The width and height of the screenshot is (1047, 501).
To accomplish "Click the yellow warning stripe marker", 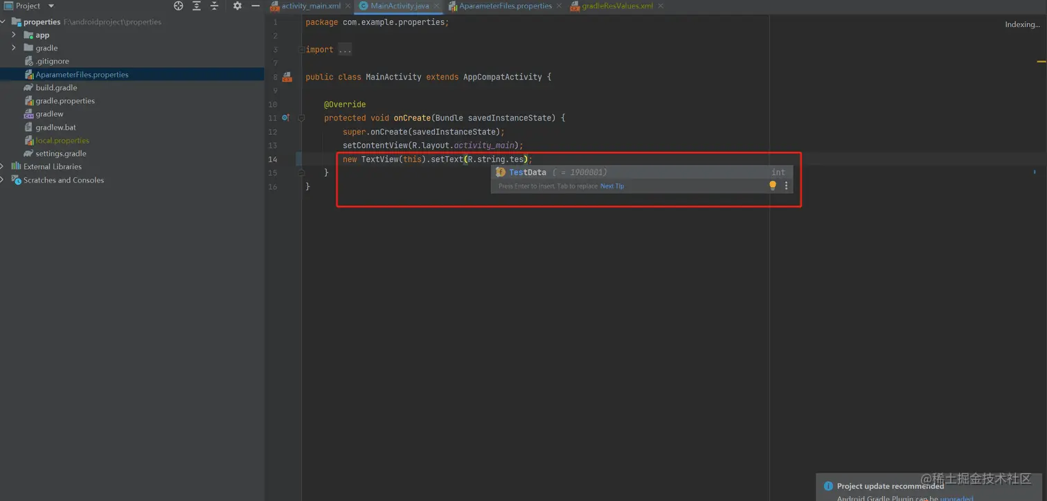I will (x=1041, y=62).
